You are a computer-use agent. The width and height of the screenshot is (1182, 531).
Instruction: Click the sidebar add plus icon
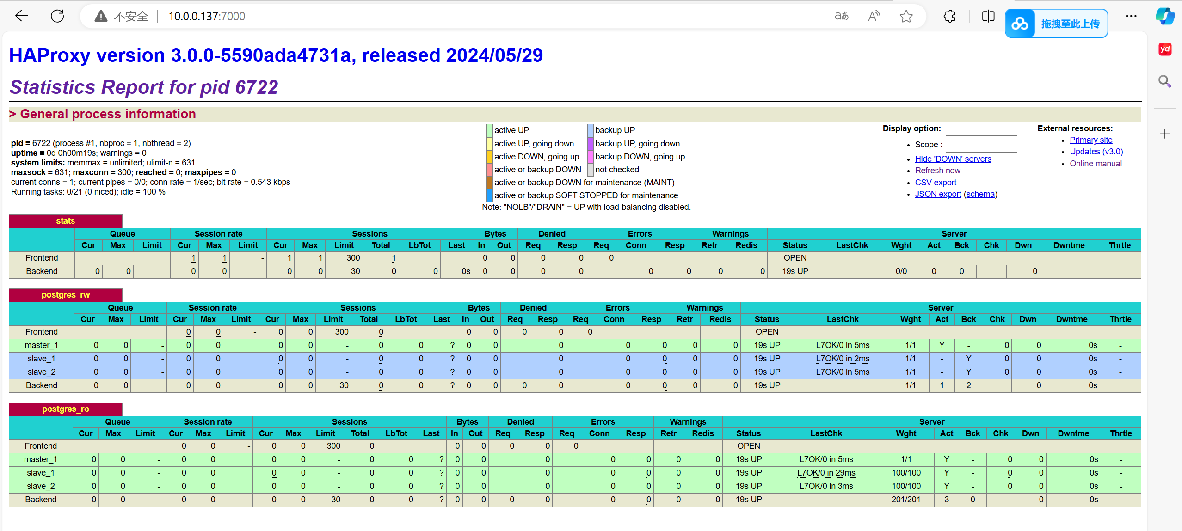(x=1164, y=134)
